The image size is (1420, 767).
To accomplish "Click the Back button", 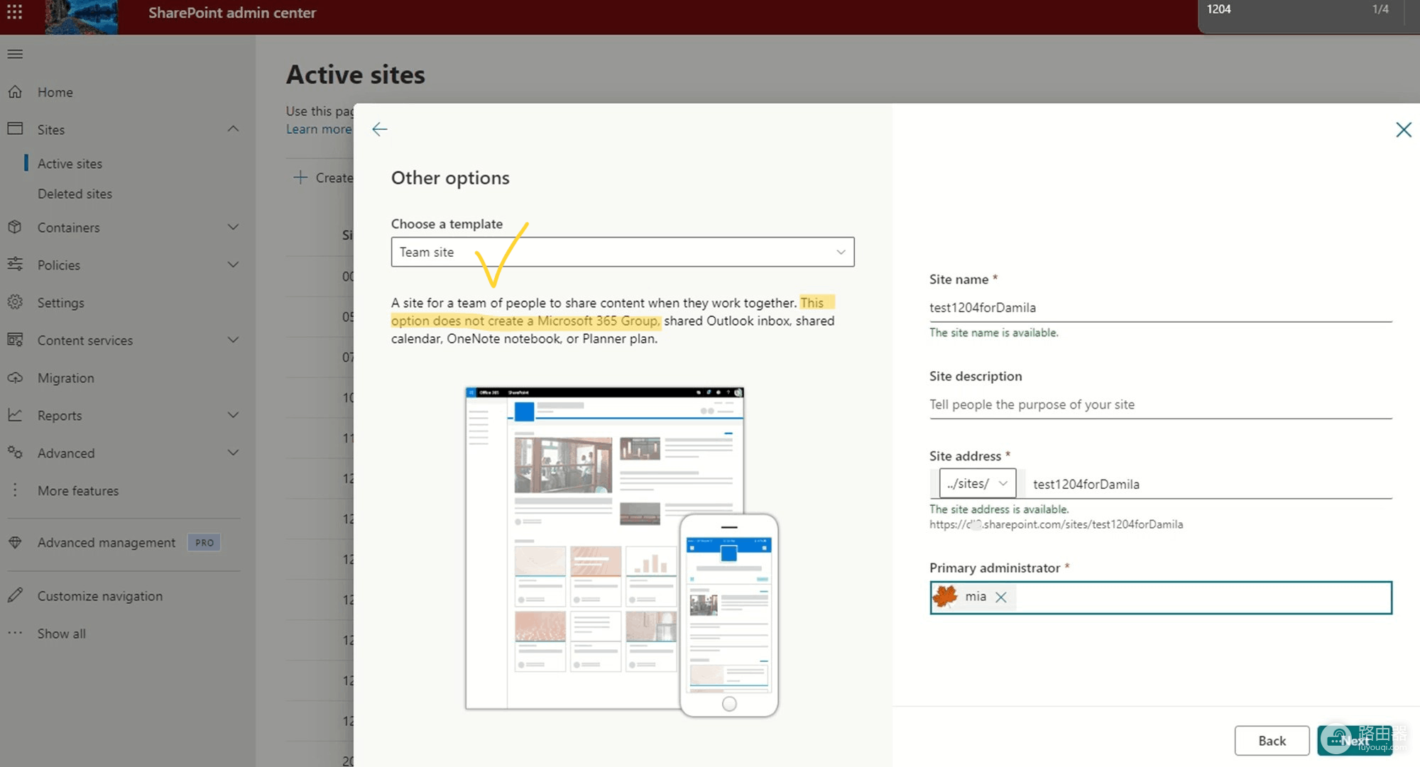I will 1272,741.
